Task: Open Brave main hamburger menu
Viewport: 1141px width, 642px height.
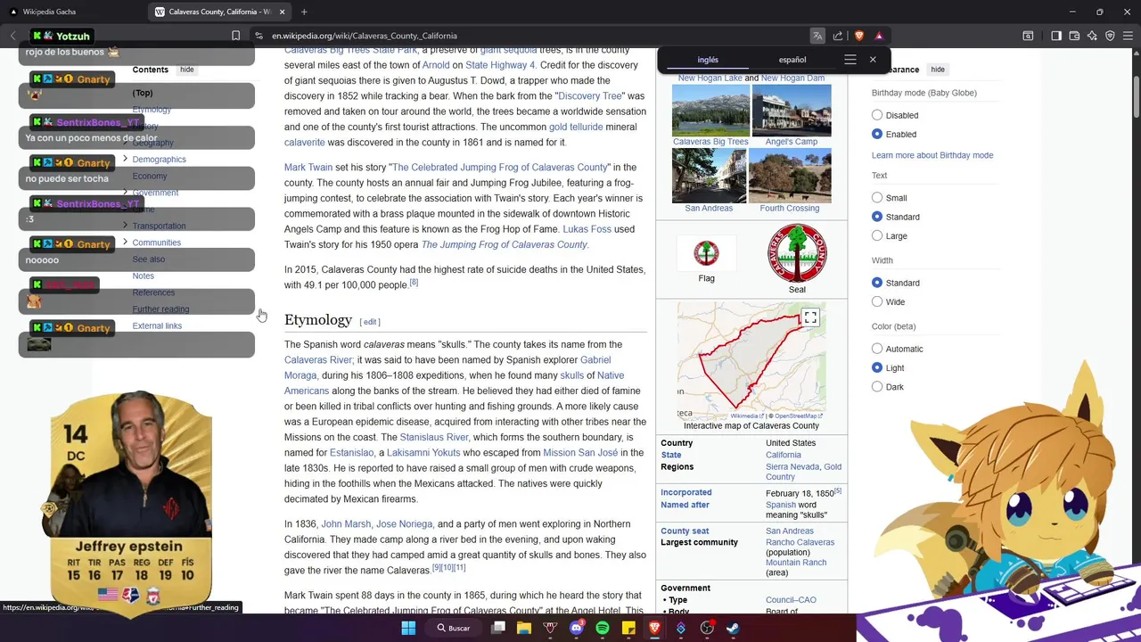Action: click(x=1128, y=36)
